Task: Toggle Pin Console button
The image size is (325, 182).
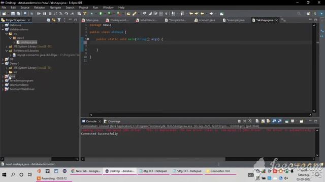Action: [287, 121]
